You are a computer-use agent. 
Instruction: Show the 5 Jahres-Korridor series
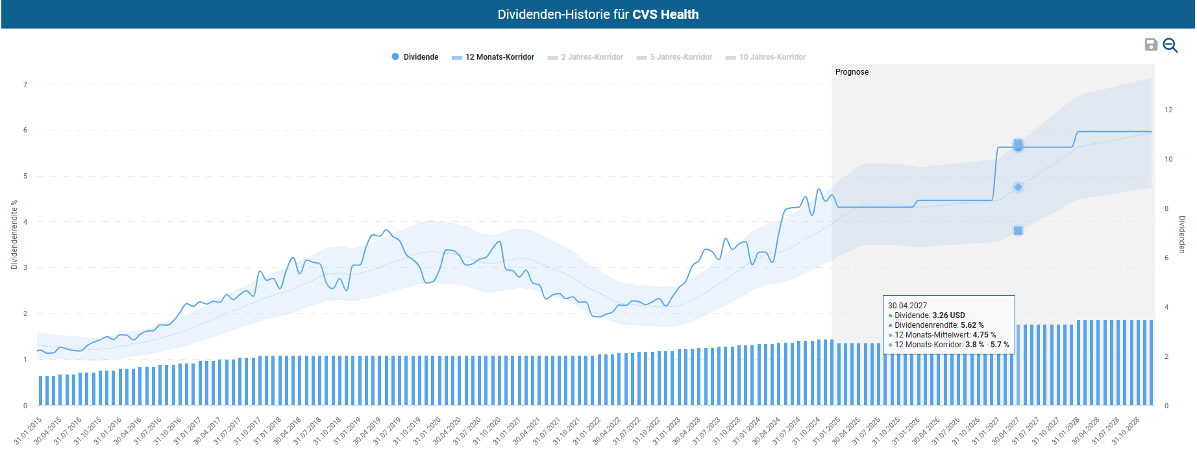pos(674,57)
